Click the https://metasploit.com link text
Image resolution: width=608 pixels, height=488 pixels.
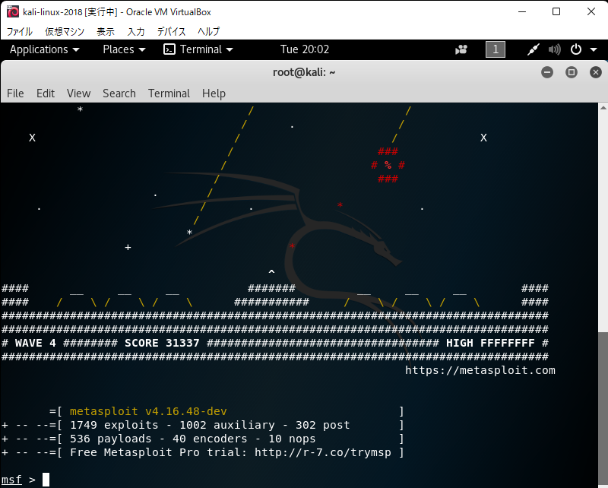(x=480, y=370)
